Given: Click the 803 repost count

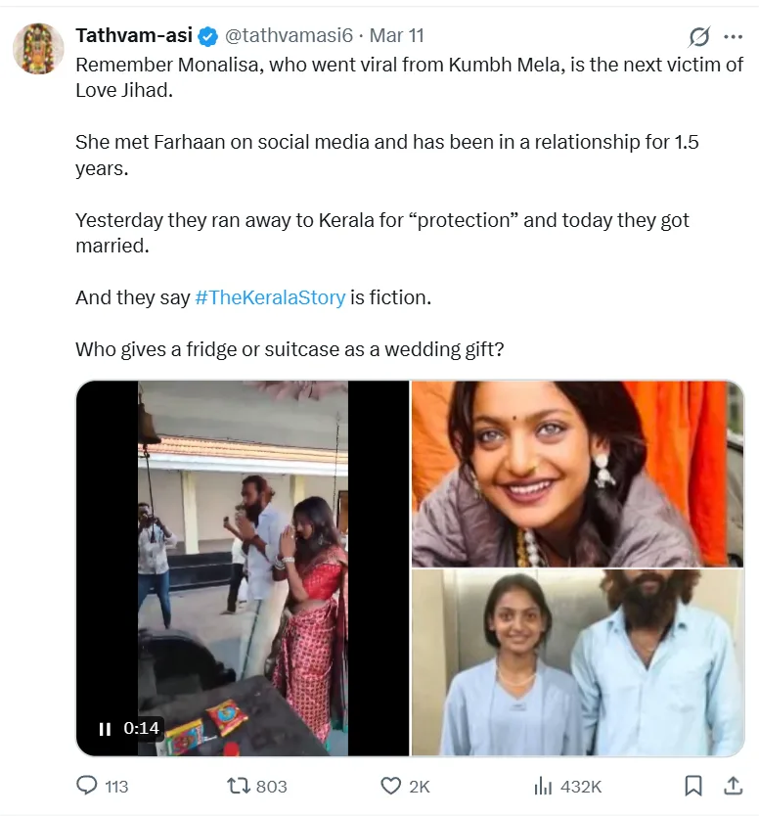Looking at the screenshot, I should coord(271,787).
